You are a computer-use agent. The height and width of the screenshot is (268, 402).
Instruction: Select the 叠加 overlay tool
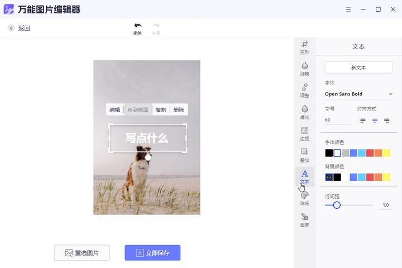tap(304, 155)
